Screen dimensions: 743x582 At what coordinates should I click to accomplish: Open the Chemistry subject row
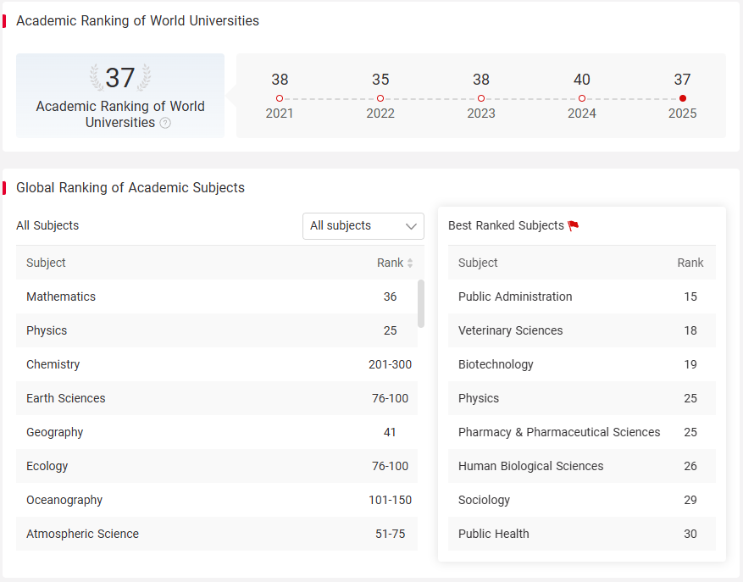[x=217, y=364]
